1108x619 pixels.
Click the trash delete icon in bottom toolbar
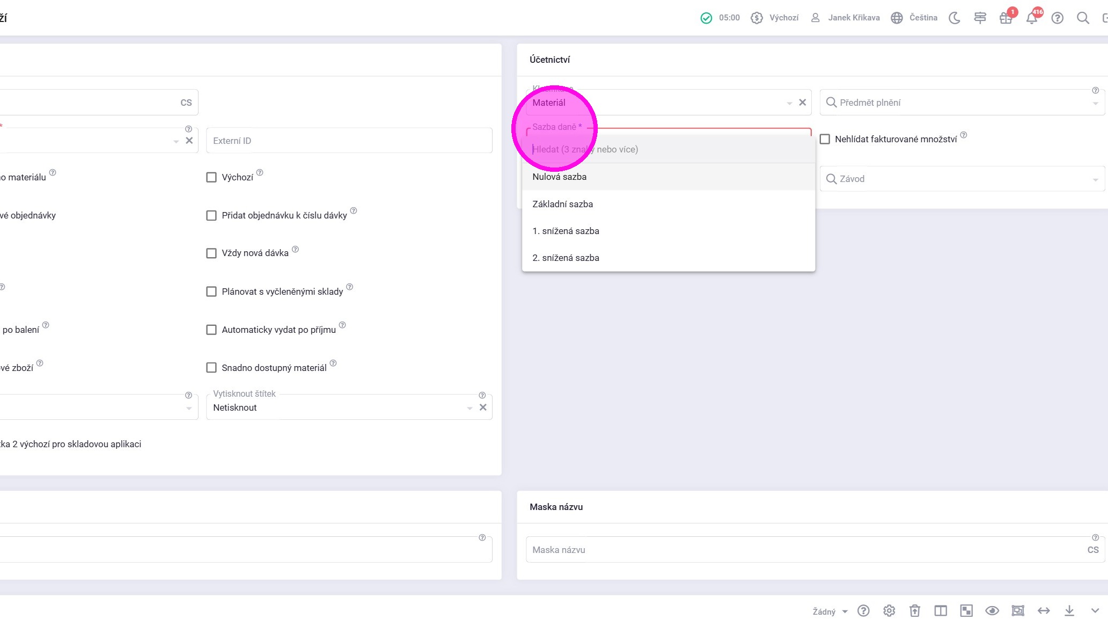(915, 611)
